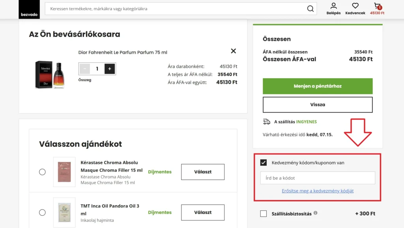This screenshot has height=228, width=404.
Task: Click the Az Ön bevásárlókosara heading
Action: (x=75, y=34)
